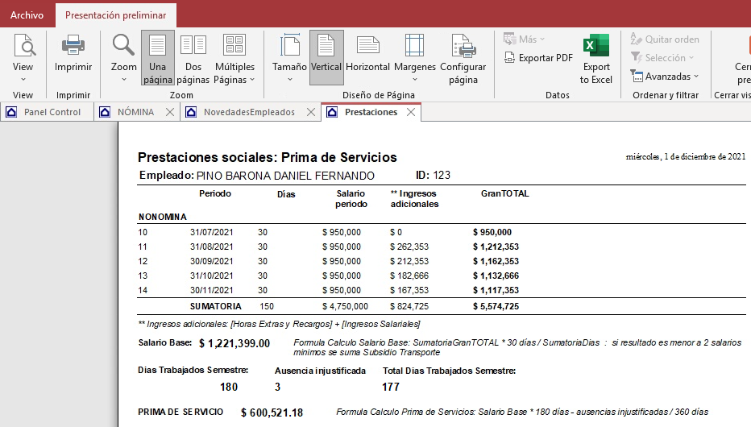This screenshot has height=427, width=751.
Task: Click Exportar PDF icon
Action: pyautogui.click(x=511, y=58)
